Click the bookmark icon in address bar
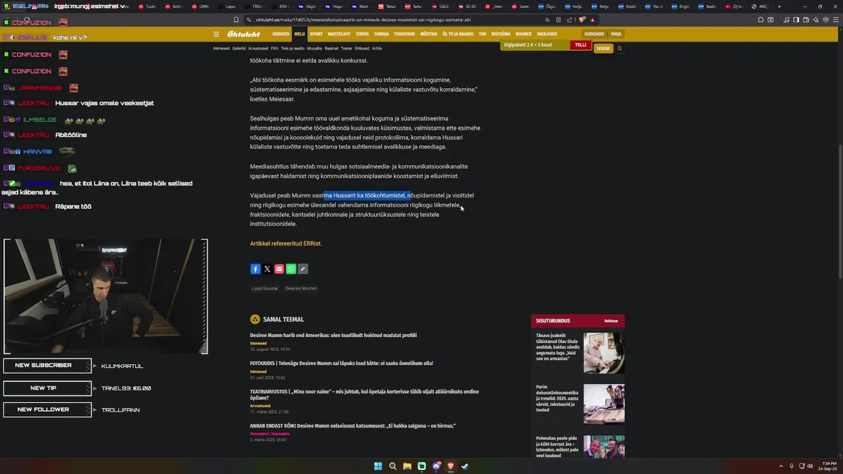Screen dimensions: 843x474 point(236,20)
